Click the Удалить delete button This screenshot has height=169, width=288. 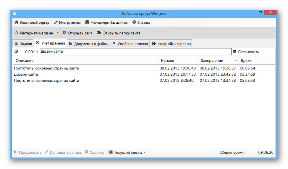point(94,152)
